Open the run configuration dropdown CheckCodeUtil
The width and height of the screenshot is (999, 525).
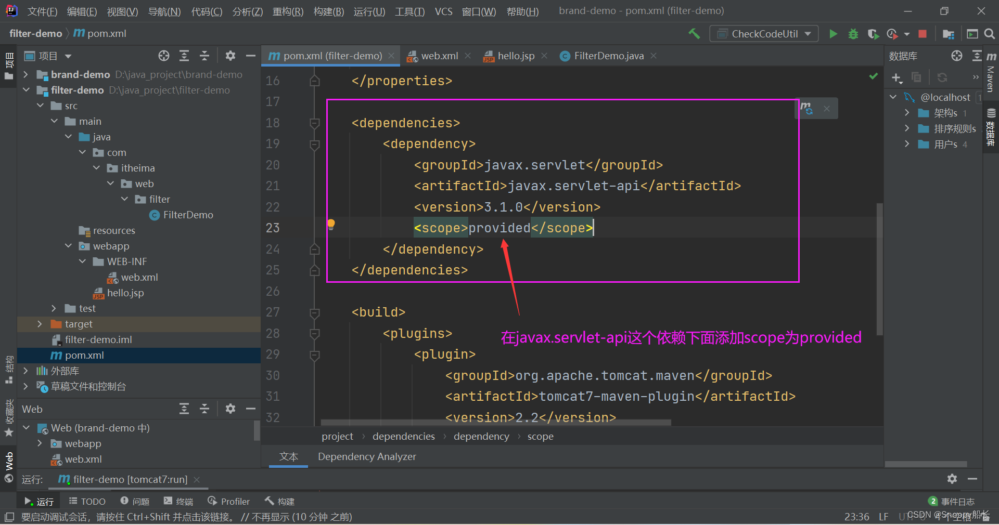point(764,34)
